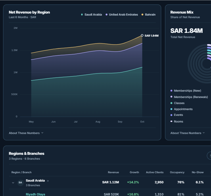Expand About These Numbers under Revenue Mix

pyautogui.click(x=188, y=133)
